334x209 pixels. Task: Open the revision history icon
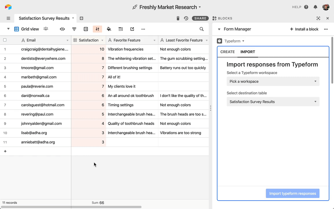tap(186, 18)
